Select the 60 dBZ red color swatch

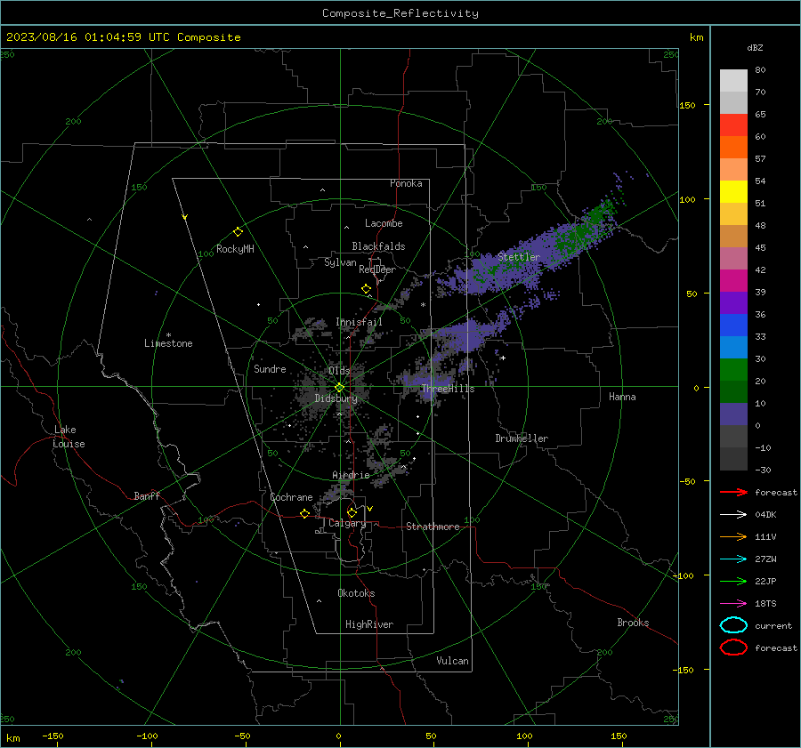(733, 125)
